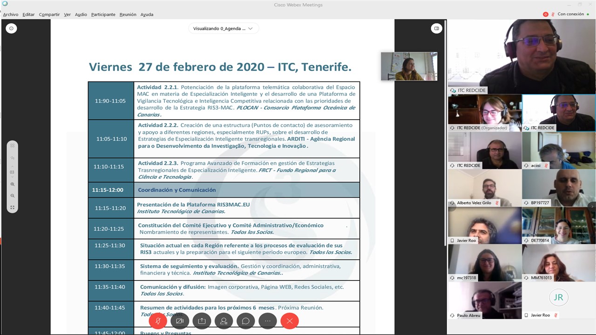Image resolution: width=596 pixels, height=335 pixels.
Task: Go to previous page with up chevron
Action: [x=13, y=166]
